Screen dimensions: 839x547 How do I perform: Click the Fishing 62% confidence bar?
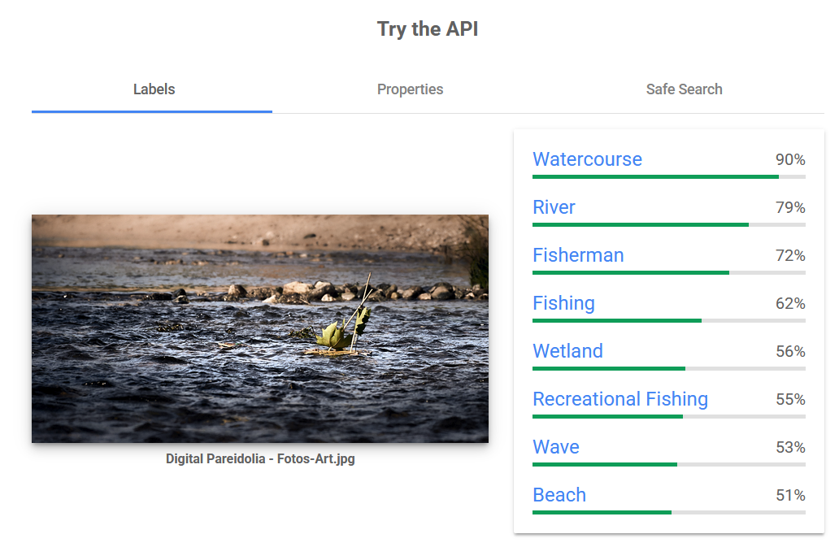pyautogui.click(x=668, y=320)
